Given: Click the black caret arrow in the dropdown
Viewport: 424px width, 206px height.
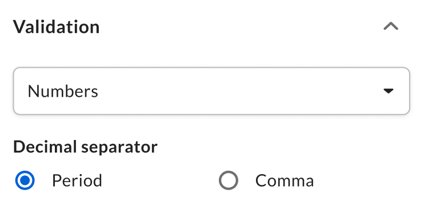Looking at the screenshot, I should click(389, 91).
